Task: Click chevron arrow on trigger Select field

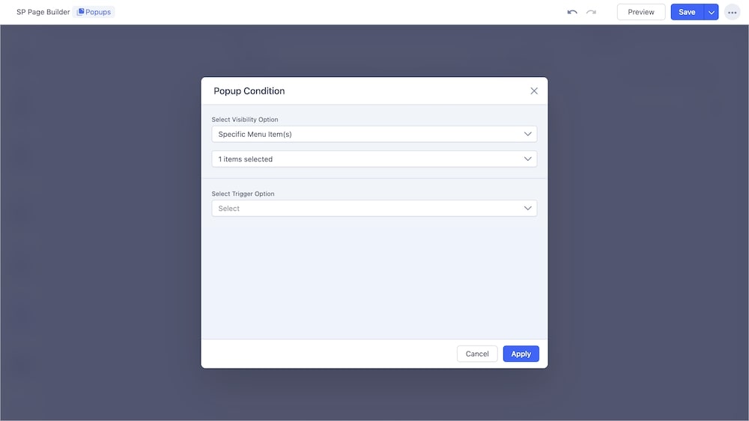Action: click(x=528, y=209)
